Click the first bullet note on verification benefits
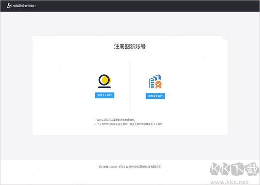Image resolution: width=260 pixels, height=185 pixels. [116, 120]
